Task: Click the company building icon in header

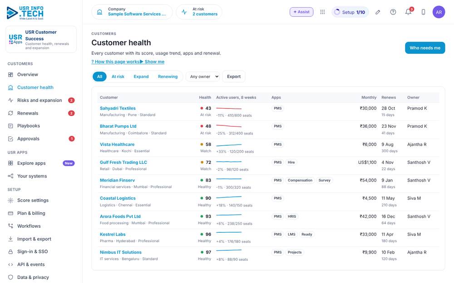Action: pos(99,12)
